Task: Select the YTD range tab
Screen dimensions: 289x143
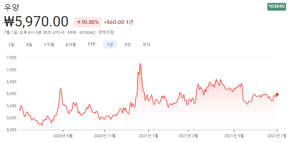Action: pyautogui.click(x=92, y=44)
